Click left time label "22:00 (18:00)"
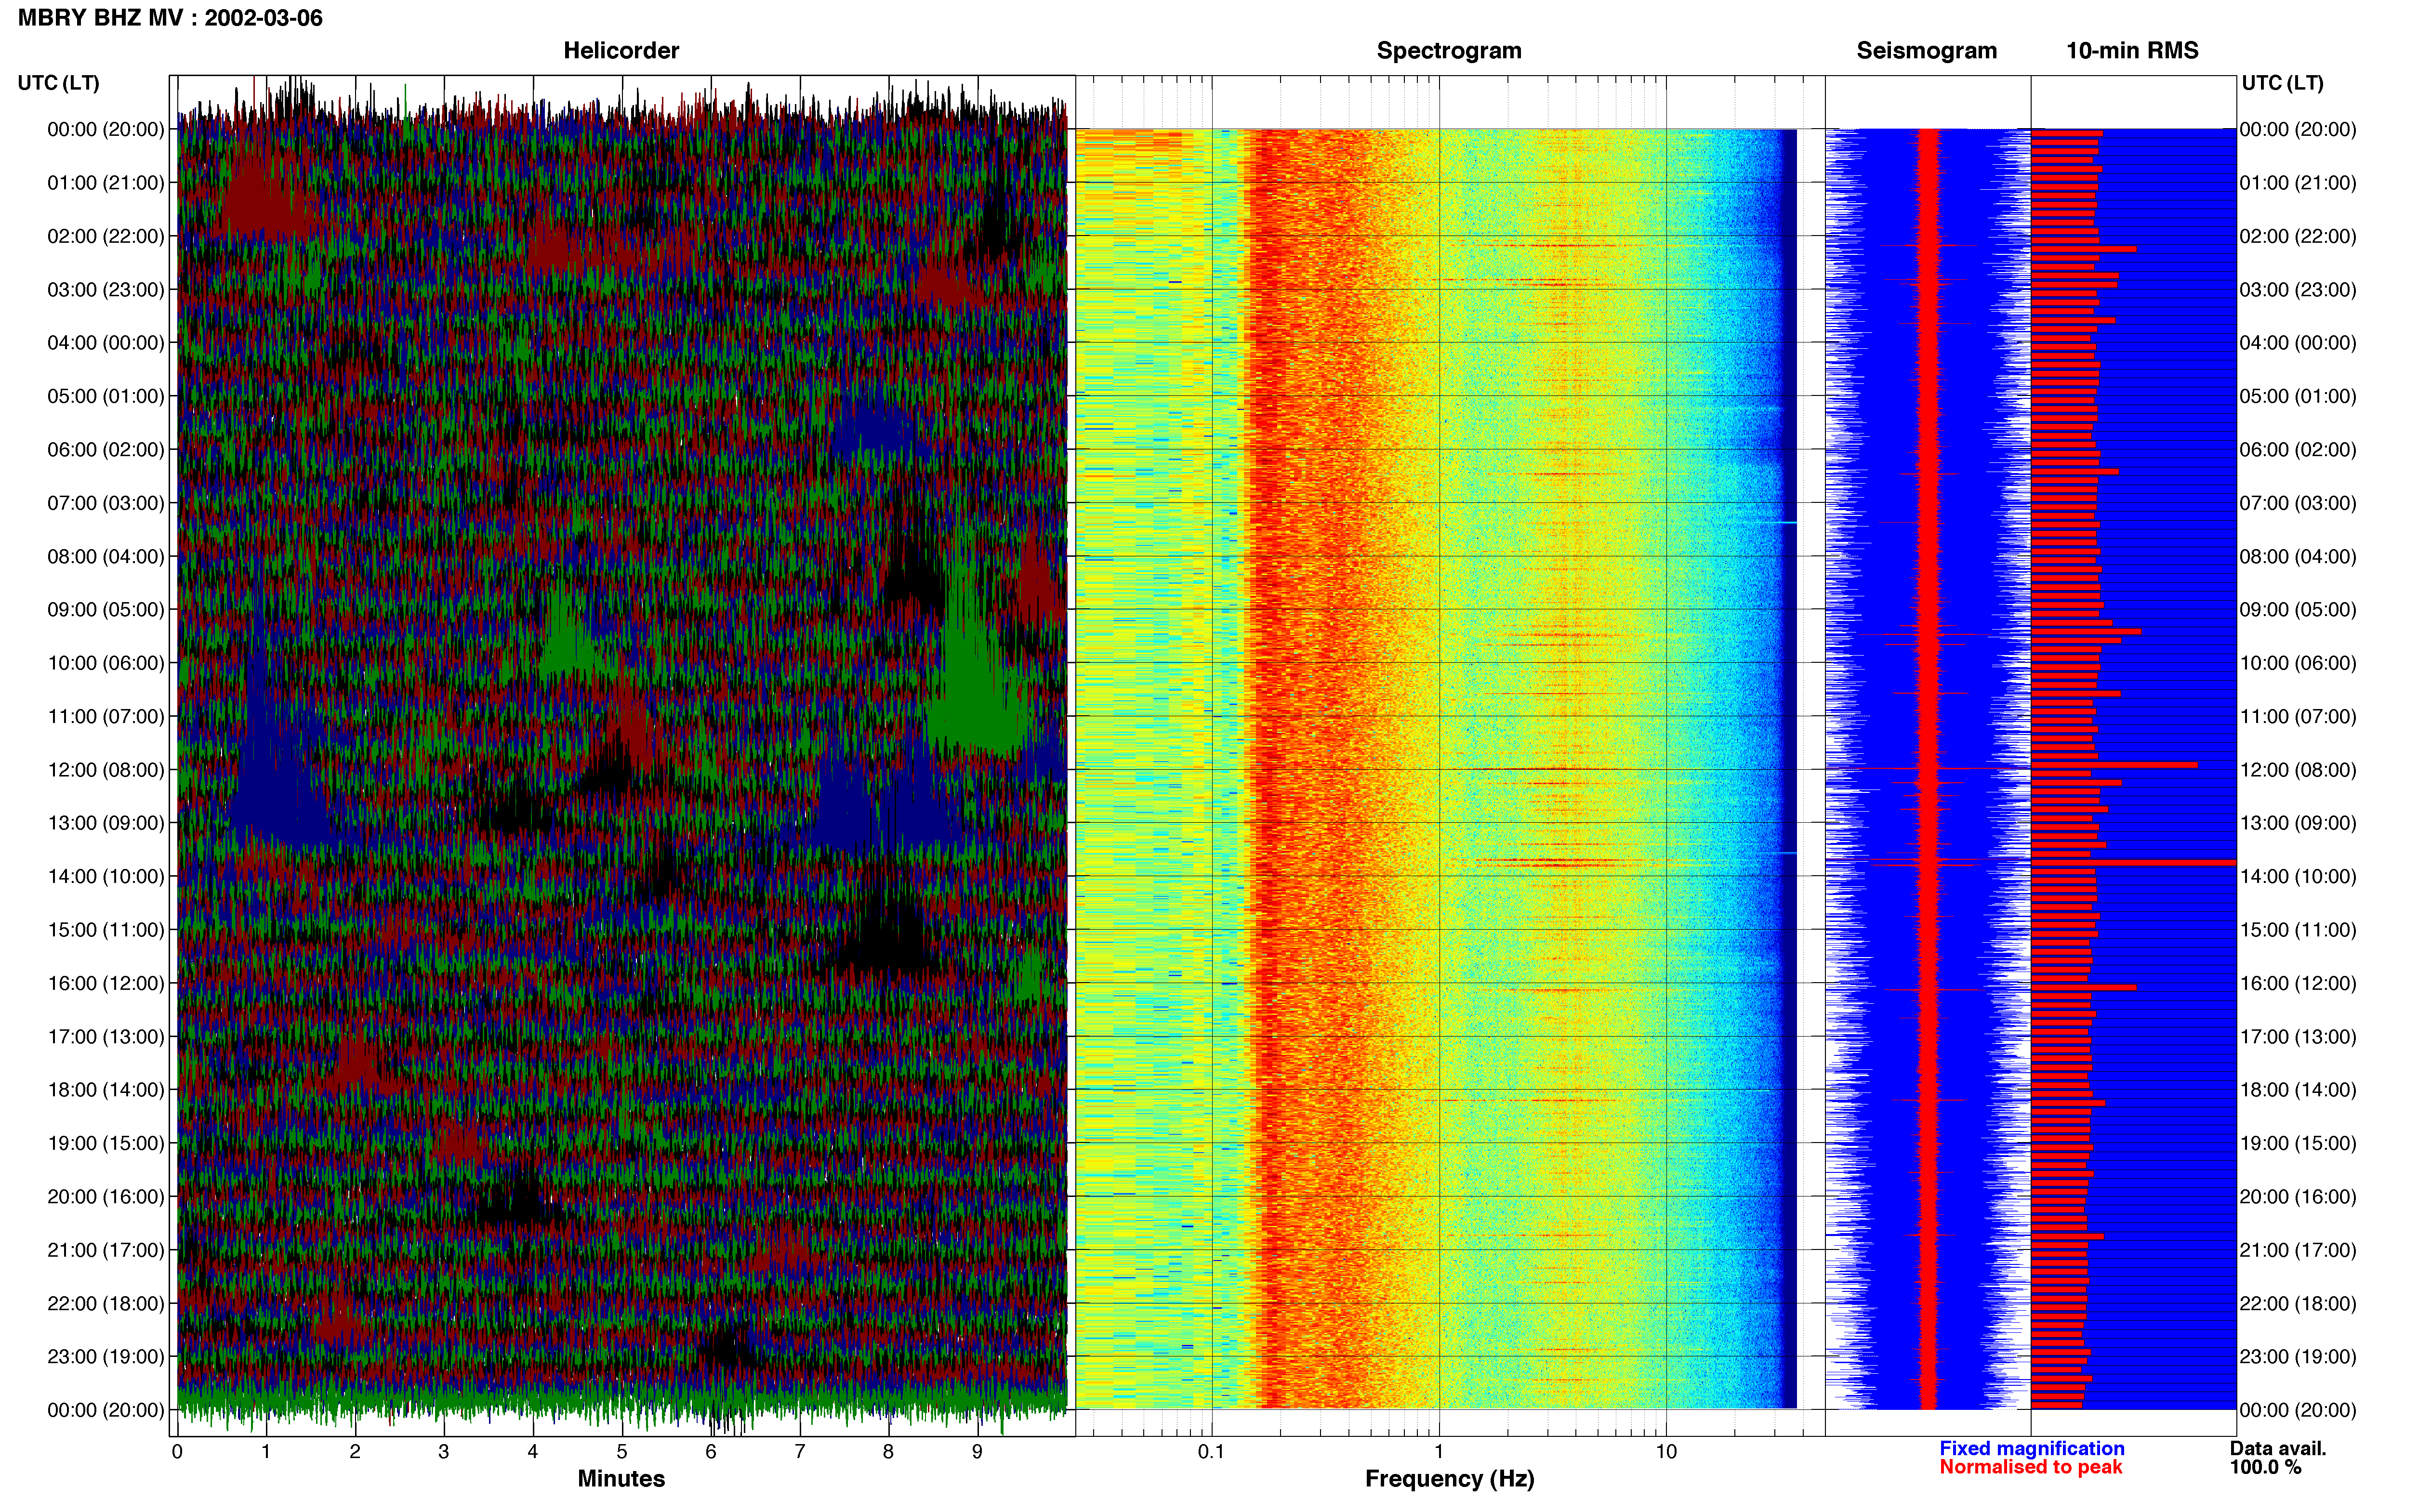Screen dimensions: 2418x1512 pyautogui.click(x=106, y=1303)
